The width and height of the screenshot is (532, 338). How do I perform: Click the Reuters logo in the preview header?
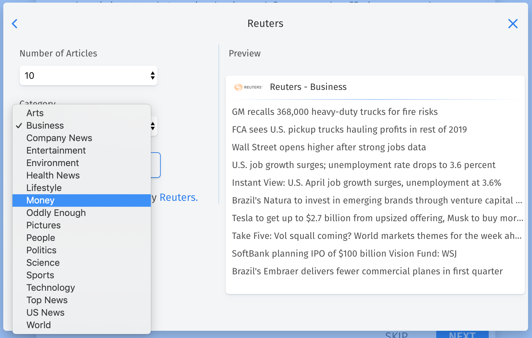[x=248, y=87]
